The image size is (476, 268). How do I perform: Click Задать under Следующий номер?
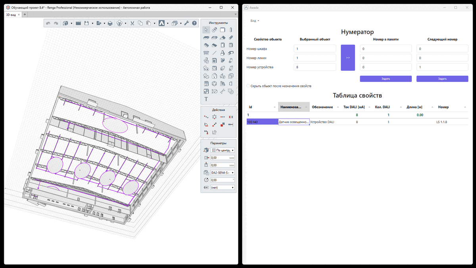442,79
